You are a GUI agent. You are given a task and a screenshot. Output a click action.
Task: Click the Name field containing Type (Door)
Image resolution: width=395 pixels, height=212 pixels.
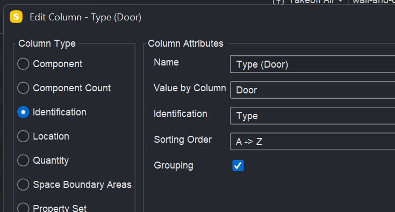312,64
